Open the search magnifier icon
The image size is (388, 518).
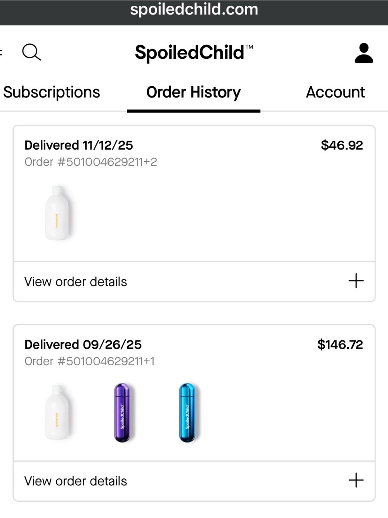coord(31,52)
